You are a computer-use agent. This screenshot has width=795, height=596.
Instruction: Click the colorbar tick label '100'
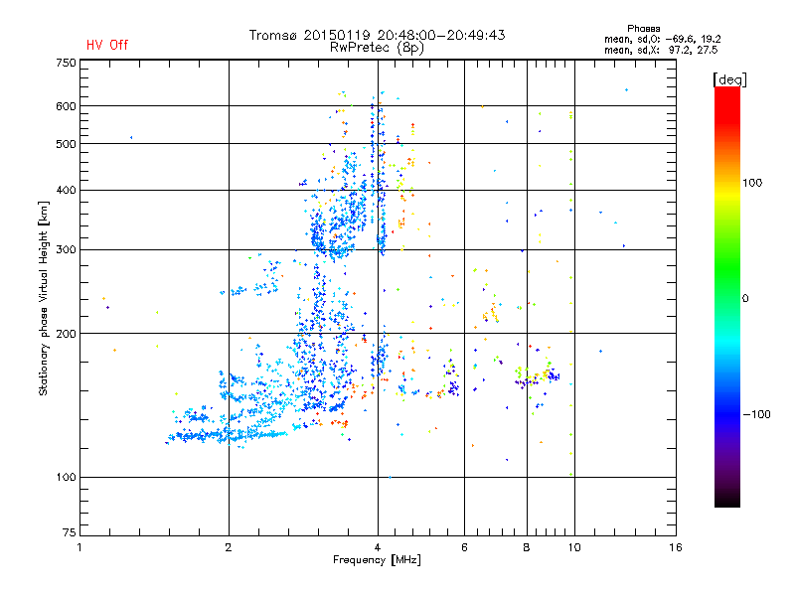(x=752, y=183)
